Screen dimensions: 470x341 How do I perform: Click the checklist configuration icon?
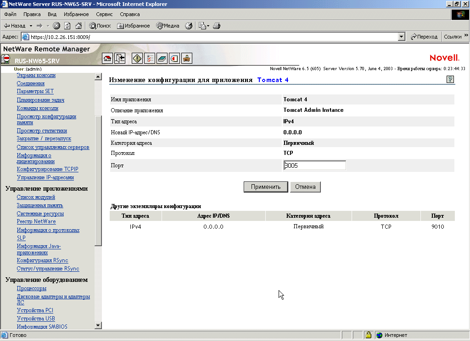tap(150, 58)
